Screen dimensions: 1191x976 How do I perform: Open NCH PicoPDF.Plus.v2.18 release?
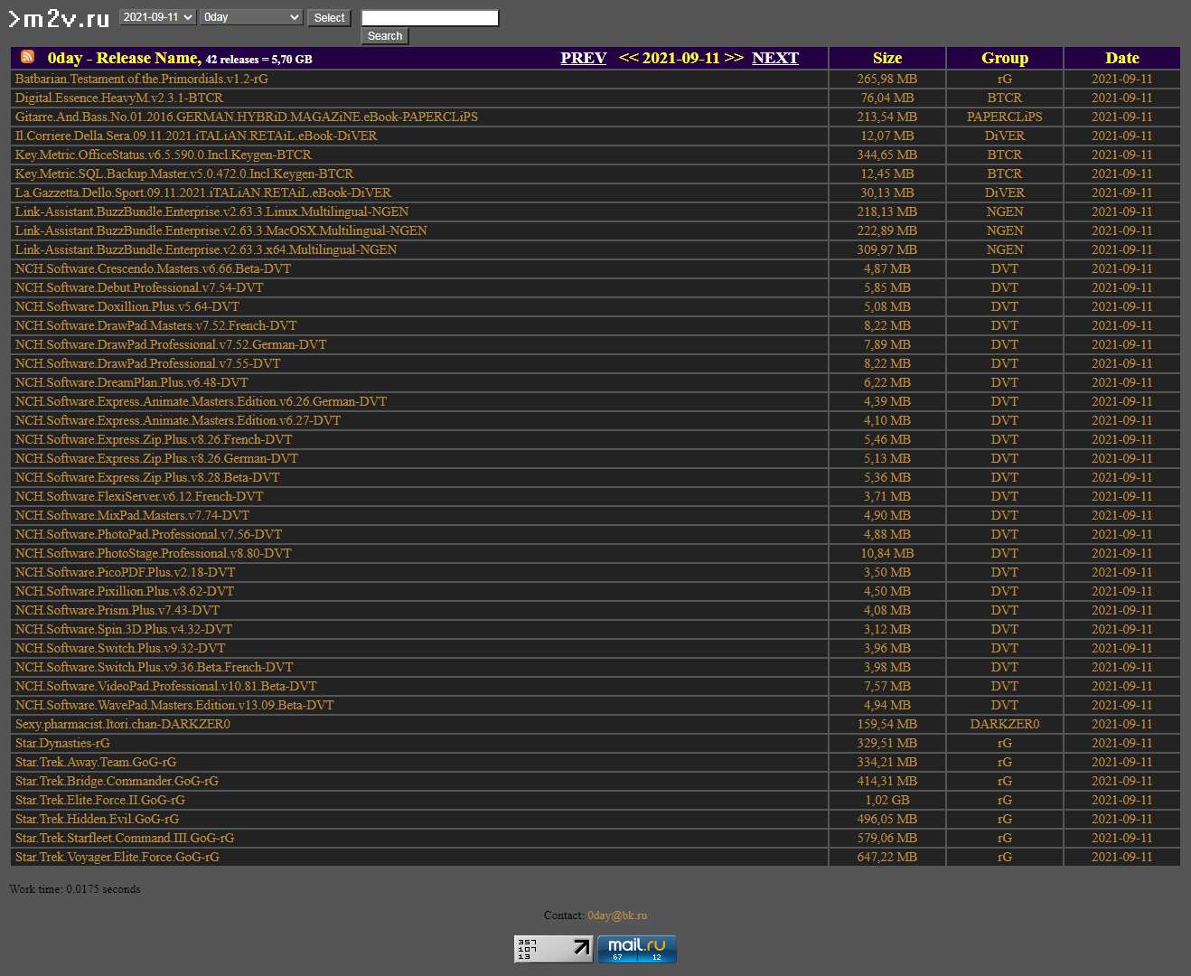pos(126,572)
